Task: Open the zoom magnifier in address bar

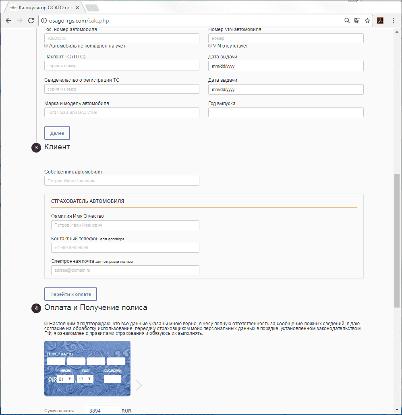Action: point(347,21)
